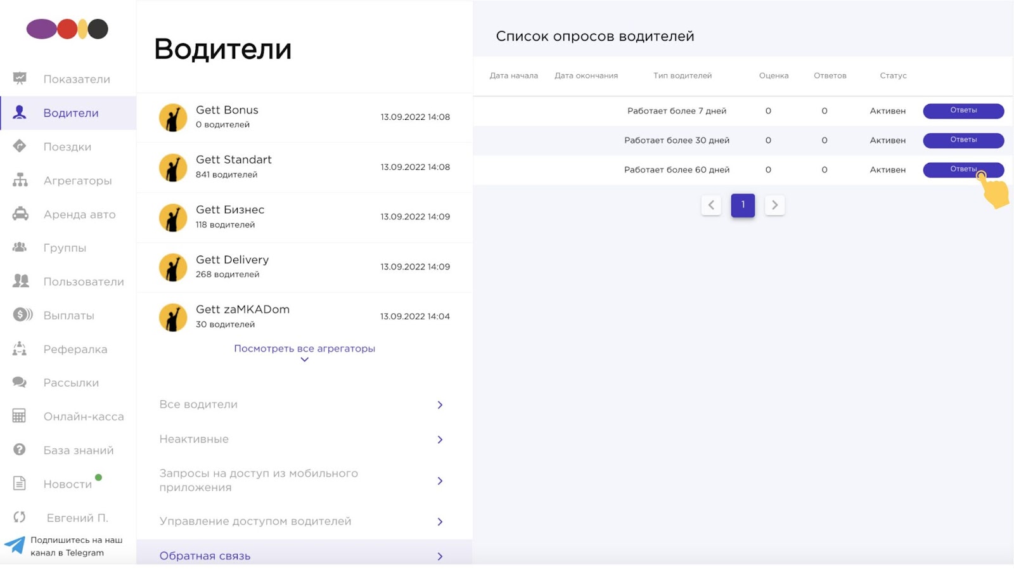The image size is (1014, 577).
Task: Open the Неактивные chevron
Action: tap(440, 439)
